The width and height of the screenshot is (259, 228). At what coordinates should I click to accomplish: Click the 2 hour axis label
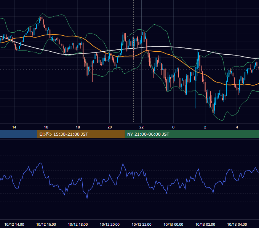(x=205, y=127)
